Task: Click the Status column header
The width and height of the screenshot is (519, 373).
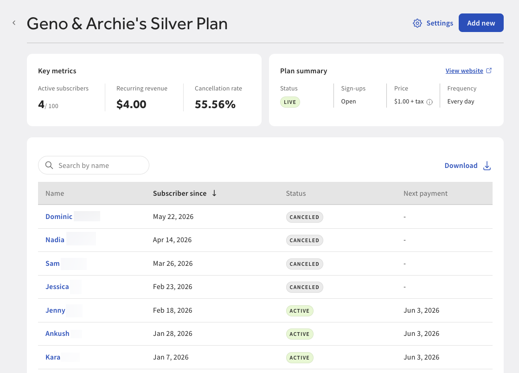Action: pos(295,193)
